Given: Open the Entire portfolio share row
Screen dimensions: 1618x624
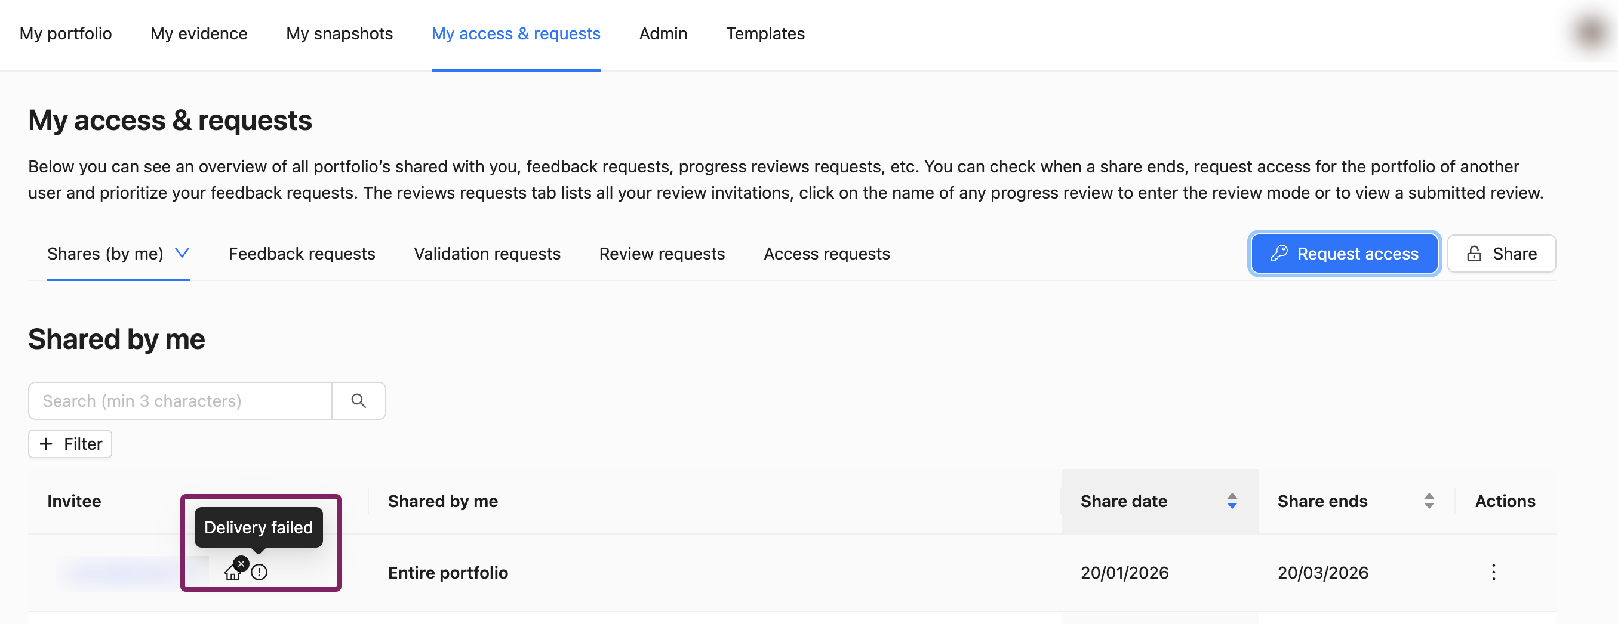Looking at the screenshot, I should coord(448,573).
